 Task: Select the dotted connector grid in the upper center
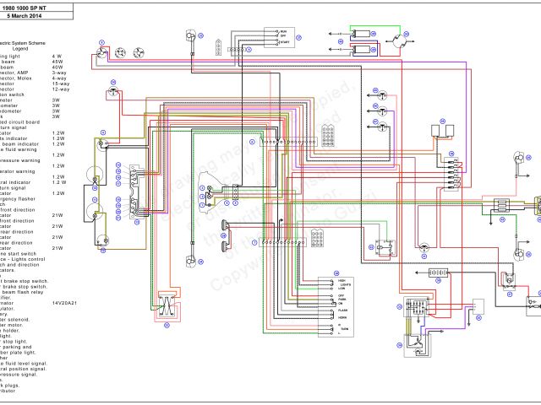point(328,136)
